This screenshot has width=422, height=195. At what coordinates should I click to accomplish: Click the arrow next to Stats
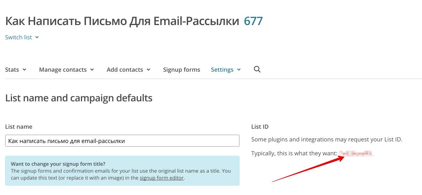tap(24, 70)
